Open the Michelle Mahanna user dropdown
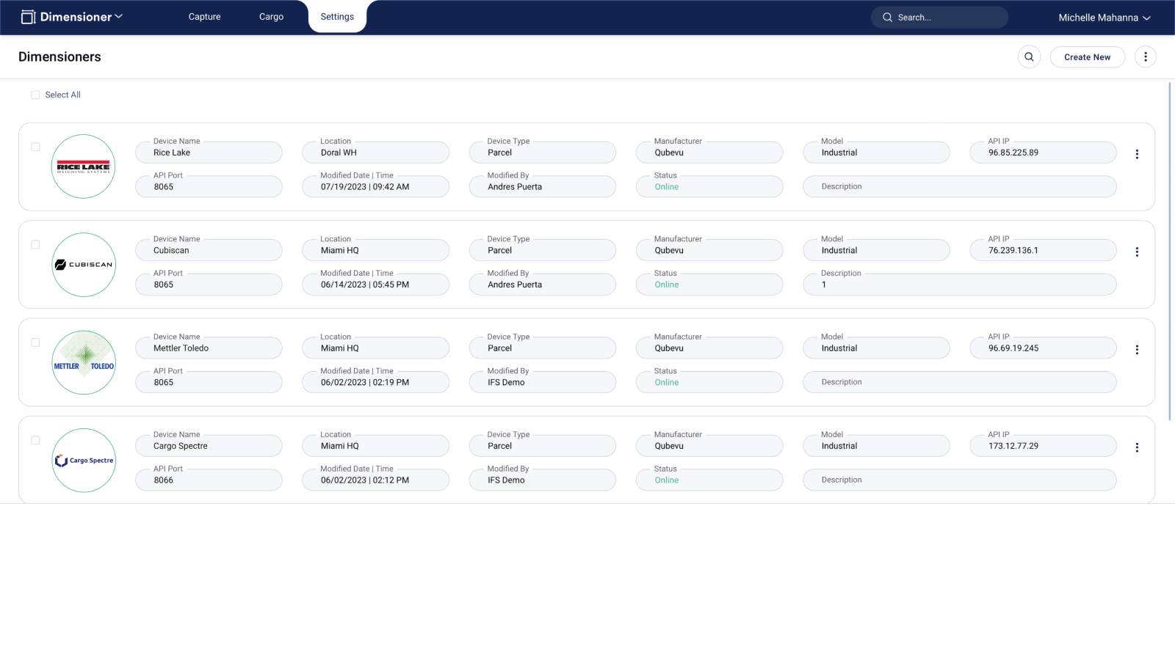The width and height of the screenshot is (1175, 660). (1104, 18)
